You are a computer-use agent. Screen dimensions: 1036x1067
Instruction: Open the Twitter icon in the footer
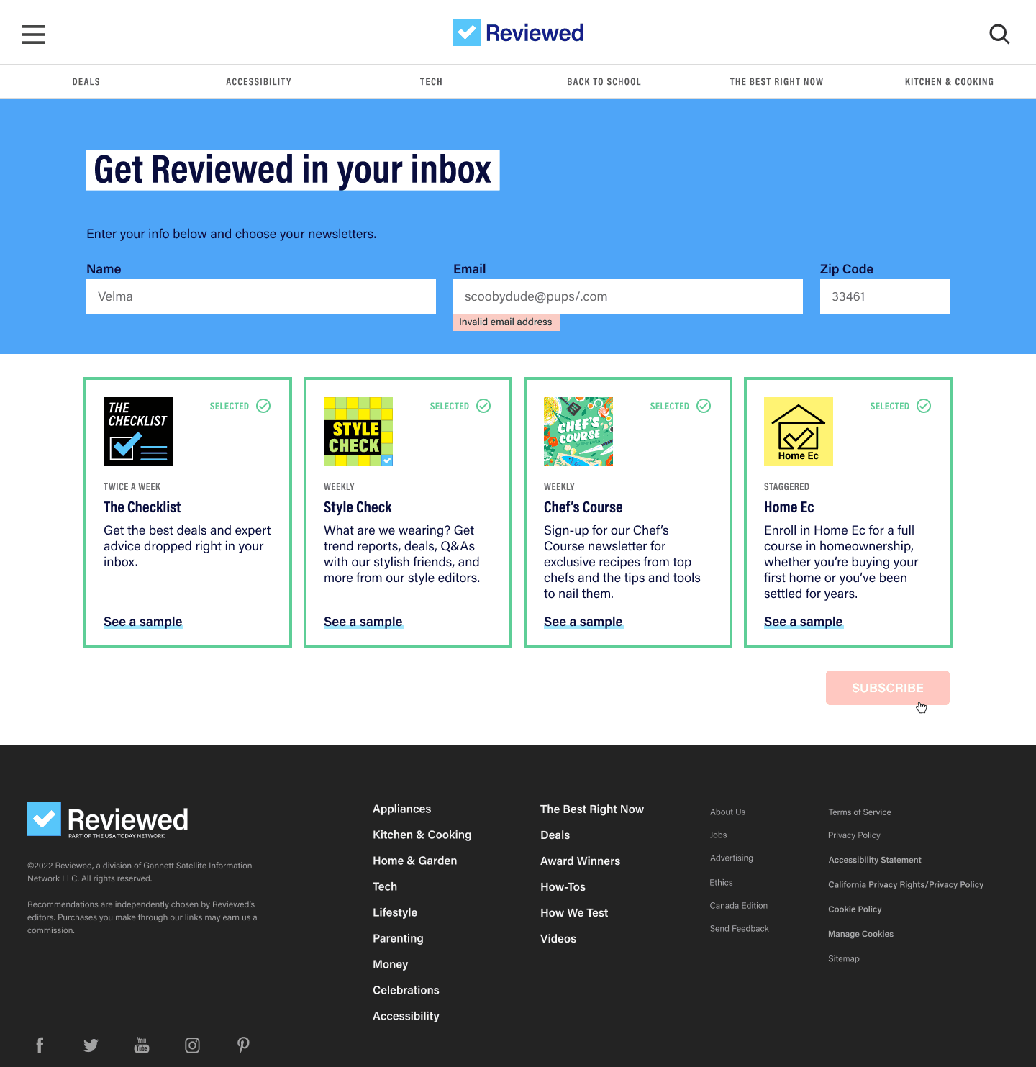(x=91, y=1045)
